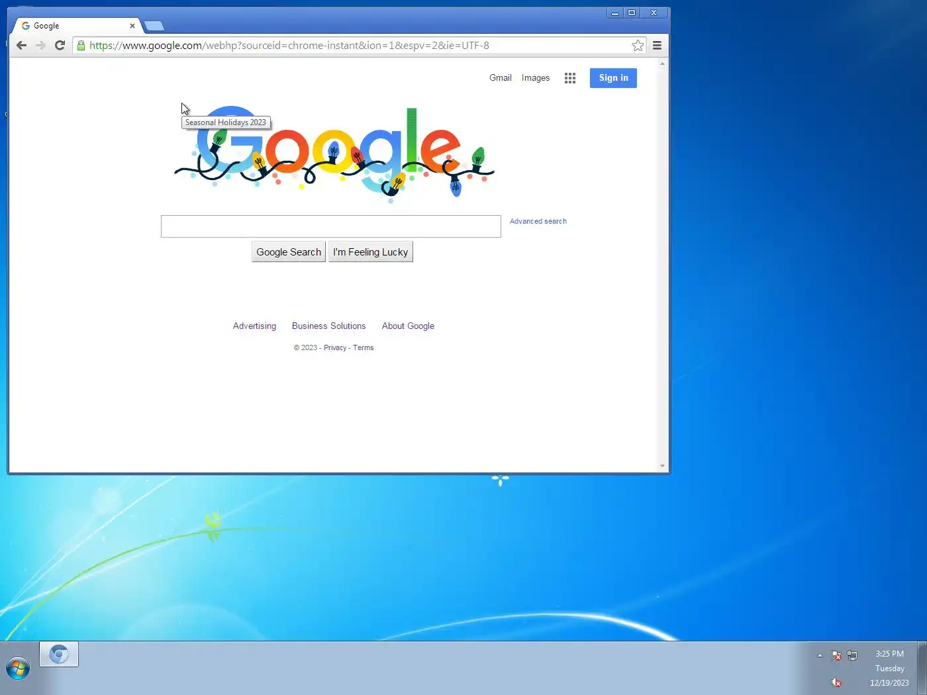Screen dimensions: 927x695
Task: Click the network tray icon
Action: tap(852, 655)
